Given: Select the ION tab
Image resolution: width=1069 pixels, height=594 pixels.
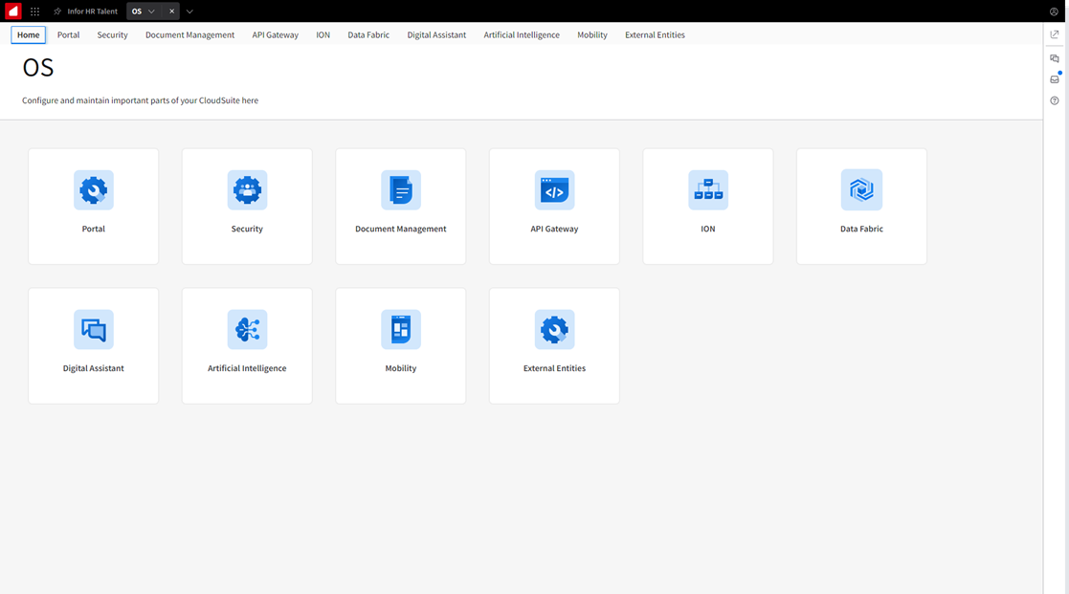Looking at the screenshot, I should [x=323, y=34].
